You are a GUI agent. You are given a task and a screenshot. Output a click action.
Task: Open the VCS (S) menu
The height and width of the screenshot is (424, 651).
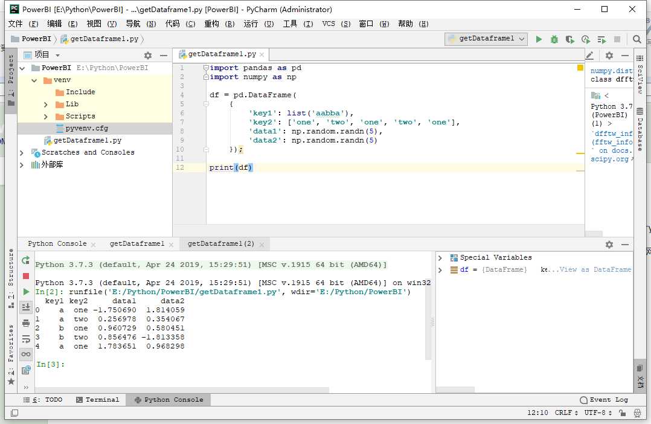[x=336, y=24]
